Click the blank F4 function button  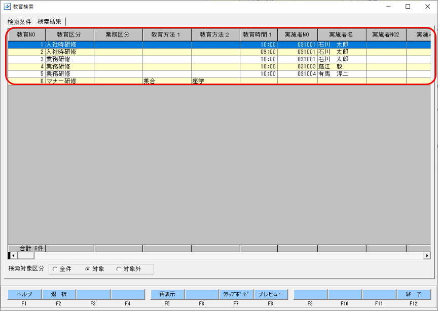coord(128,294)
